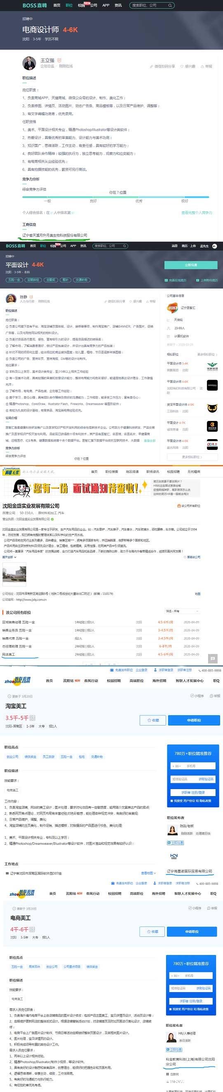223x1092 pixels.
Task: Click the 综合竞争力评估 progress bar
Action: pos(115,197)
